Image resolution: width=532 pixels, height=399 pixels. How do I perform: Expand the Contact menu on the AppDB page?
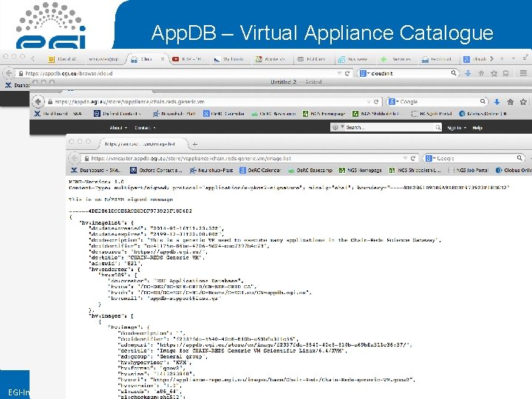[x=145, y=128]
